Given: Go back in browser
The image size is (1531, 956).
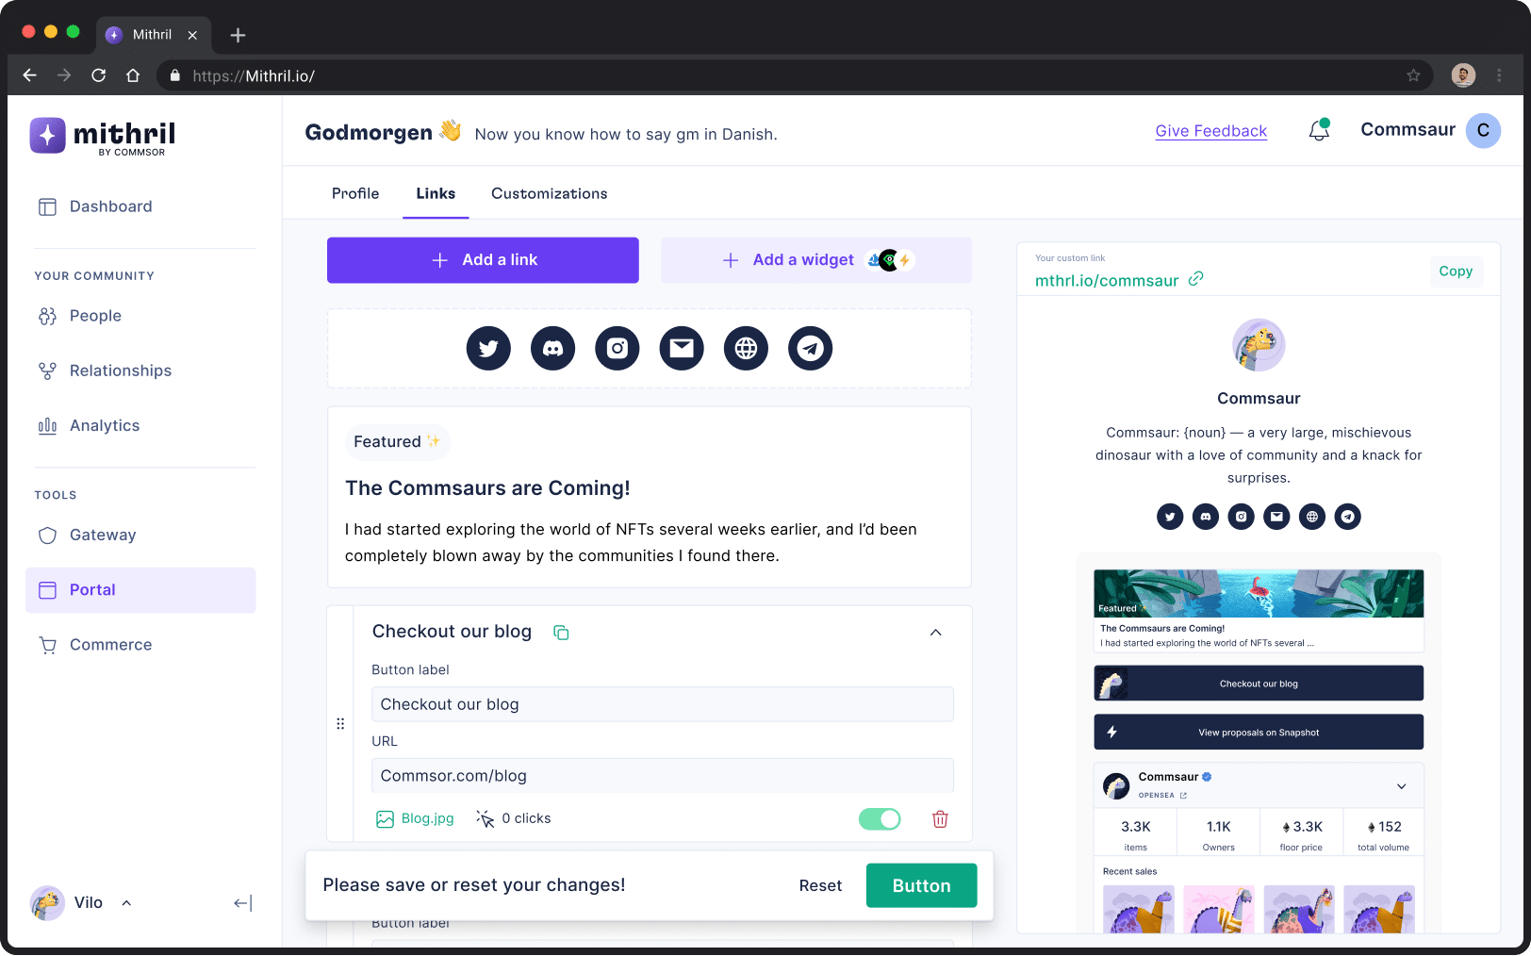Looking at the screenshot, I should (30, 75).
